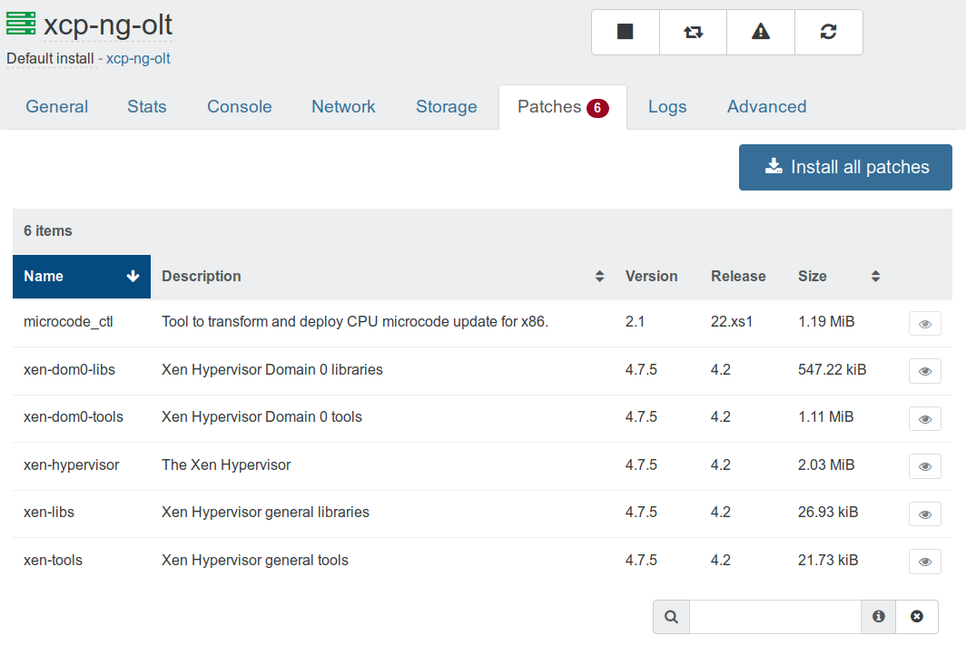Go to the Network tab
Image resolution: width=966 pixels, height=655 pixels.
(x=343, y=106)
